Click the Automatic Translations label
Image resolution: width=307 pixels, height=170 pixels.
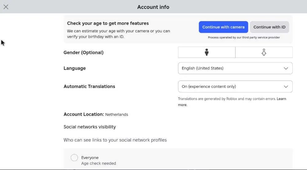click(x=89, y=86)
